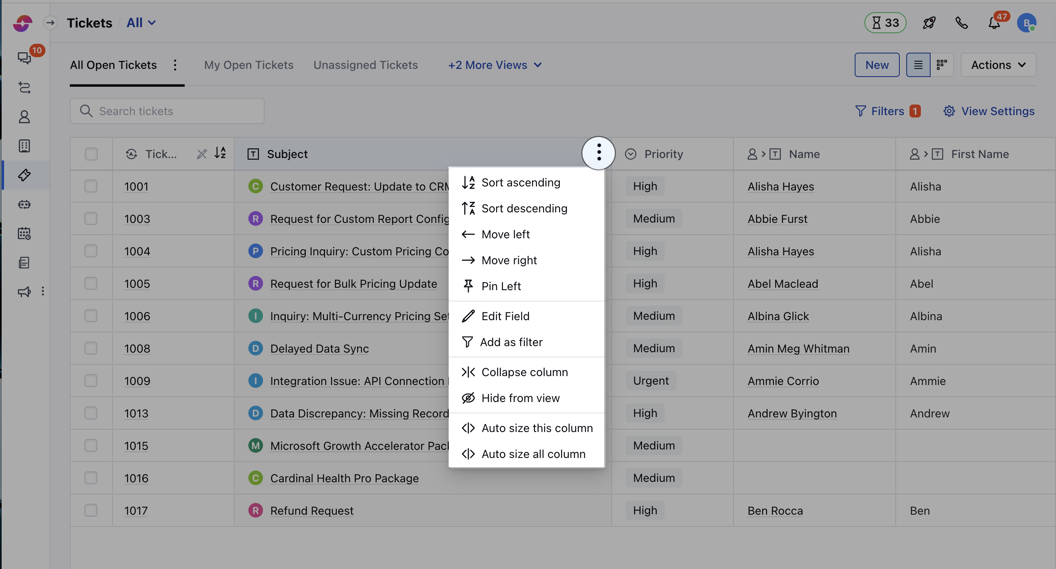Viewport: 1056px width, 569px height.
Task: Open the All views dropdown beside Tickets
Action: point(140,23)
